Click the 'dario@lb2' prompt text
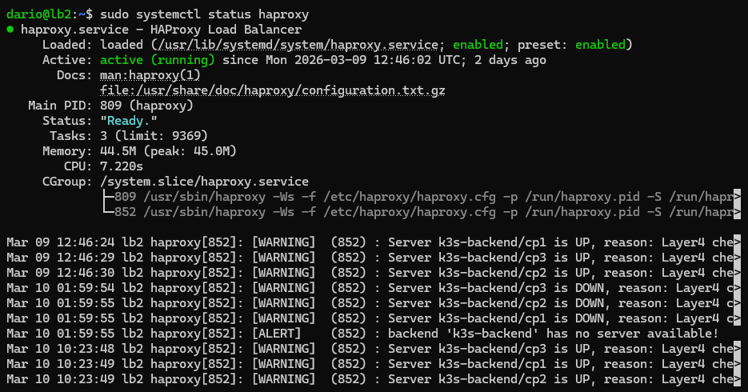 pos(39,14)
